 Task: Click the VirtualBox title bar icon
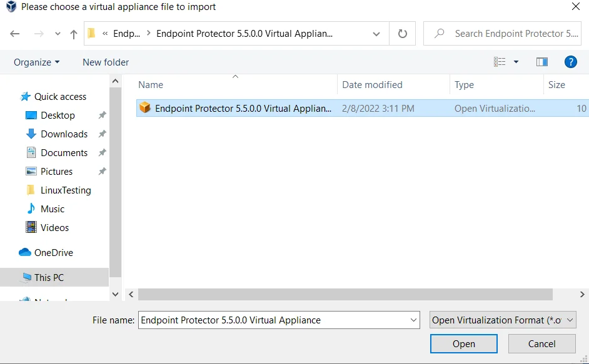pyautogui.click(x=11, y=6)
